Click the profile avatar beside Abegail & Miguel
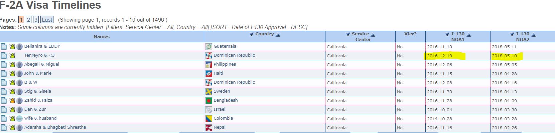Screen dimensions: 555x133 19,65
